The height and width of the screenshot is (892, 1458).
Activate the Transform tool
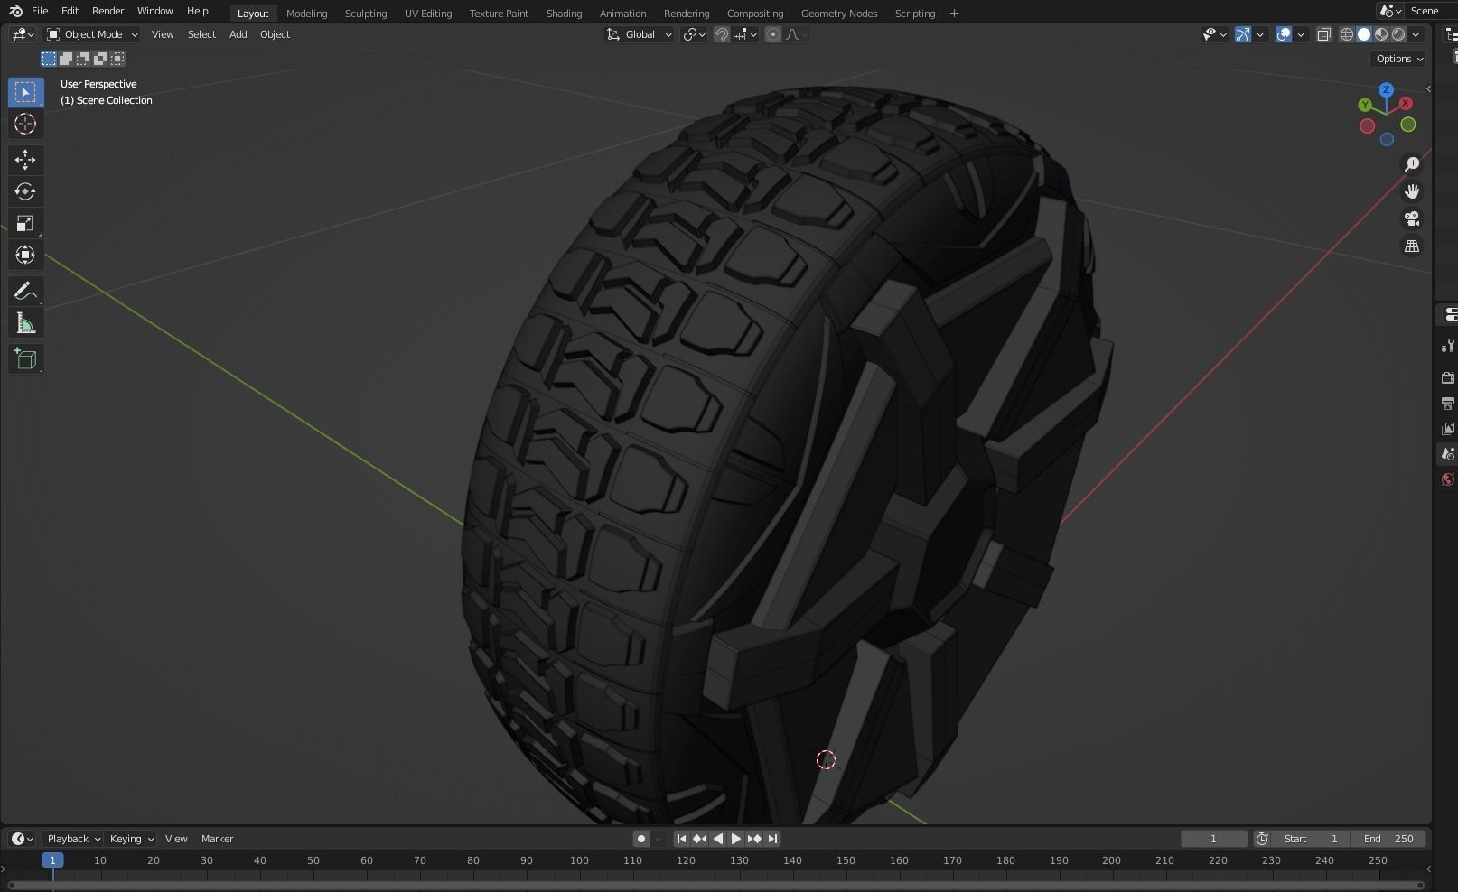(25, 255)
